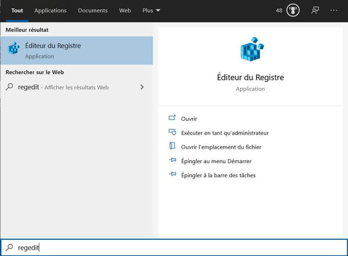Select Ouvrir l'emplacement du fichier
The height and width of the screenshot is (256, 348).
[221, 147]
